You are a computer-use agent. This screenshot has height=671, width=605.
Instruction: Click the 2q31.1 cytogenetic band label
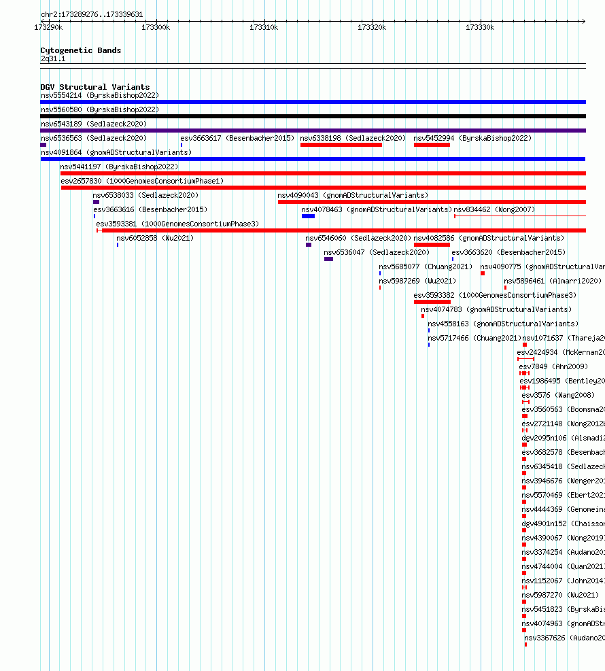(x=53, y=58)
